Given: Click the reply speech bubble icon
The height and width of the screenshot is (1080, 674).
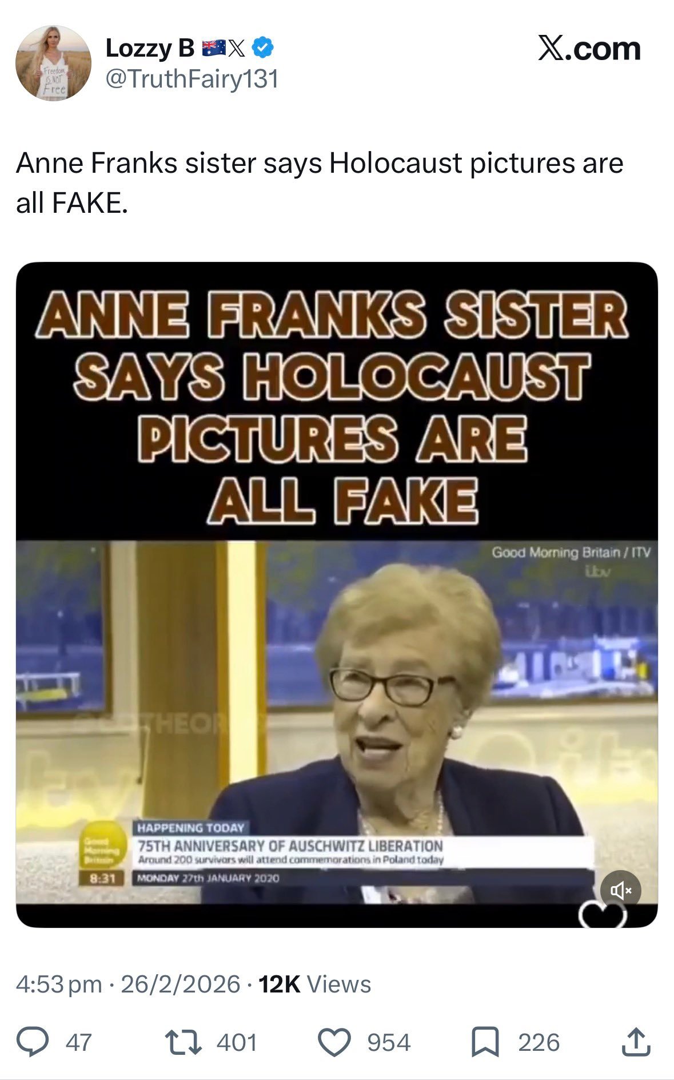Looking at the screenshot, I should click(x=32, y=1042).
